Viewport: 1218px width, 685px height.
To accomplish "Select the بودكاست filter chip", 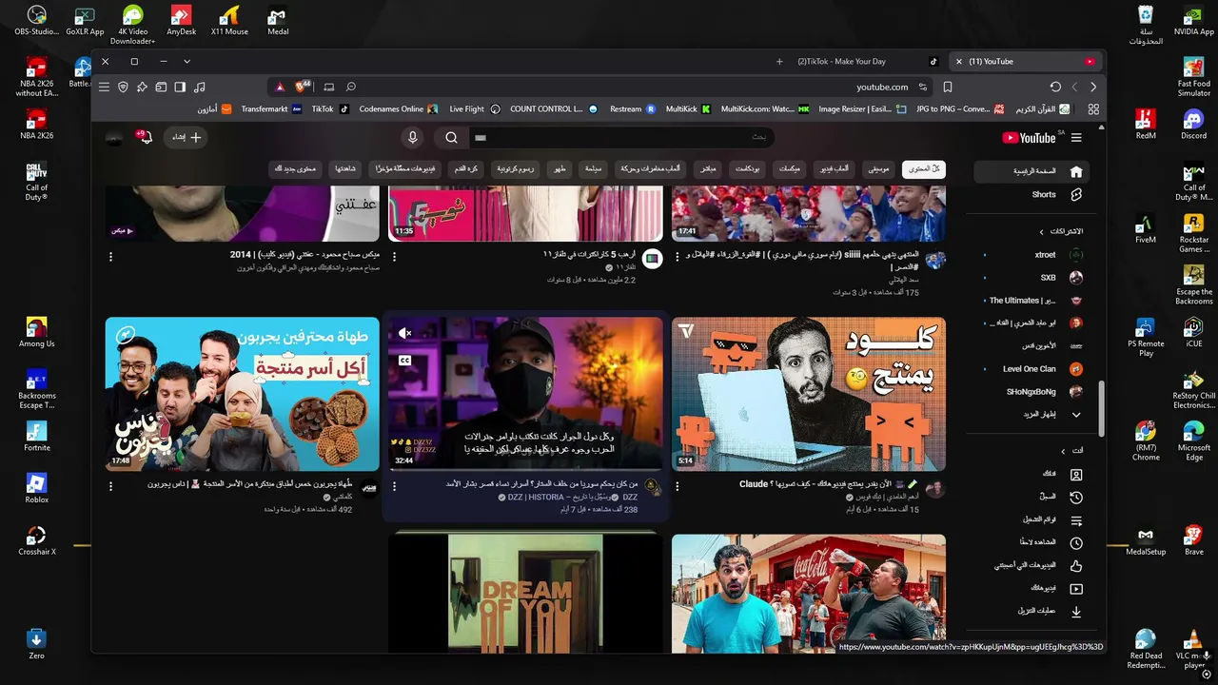I will coord(747,168).
